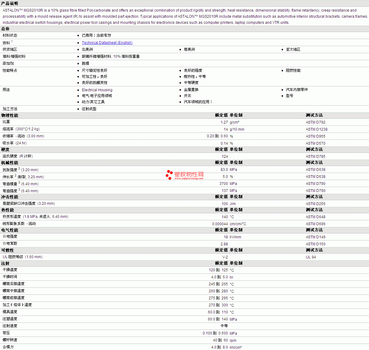Select the '材料状态' row label
Screen dimensions: 369x350
(10, 35)
